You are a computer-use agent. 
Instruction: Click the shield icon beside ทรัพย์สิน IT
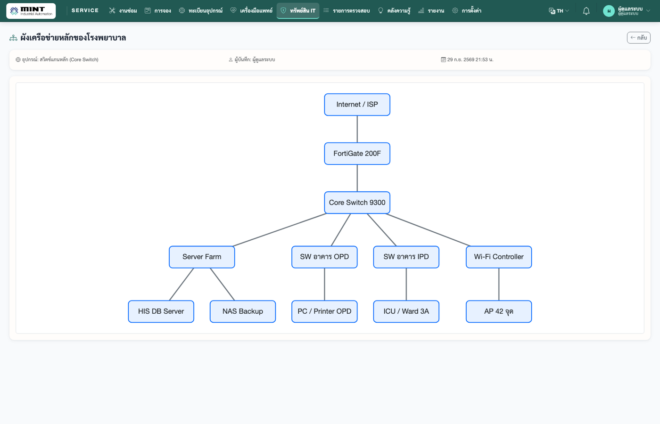point(283,10)
